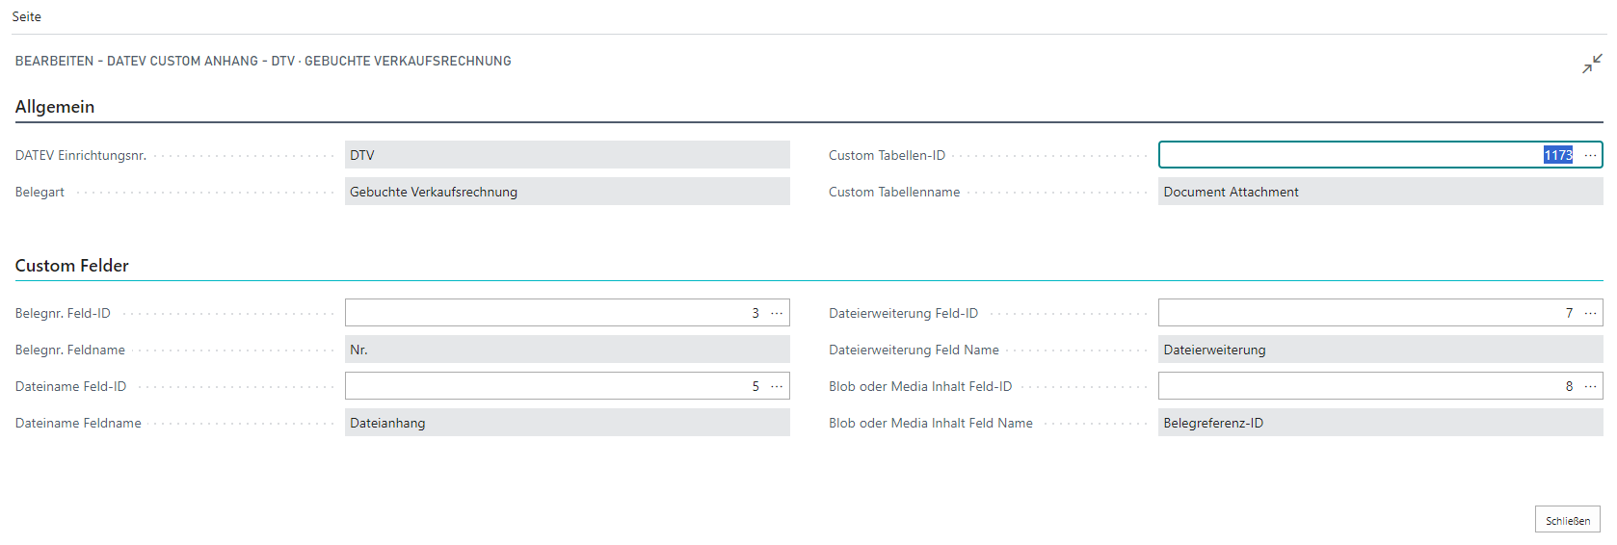Click the Belegart field Gebuchte Verkaufsrechnung
The image size is (1617, 545).
[567, 192]
